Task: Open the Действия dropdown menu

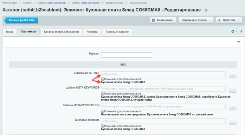Action: [x=229, y=20]
